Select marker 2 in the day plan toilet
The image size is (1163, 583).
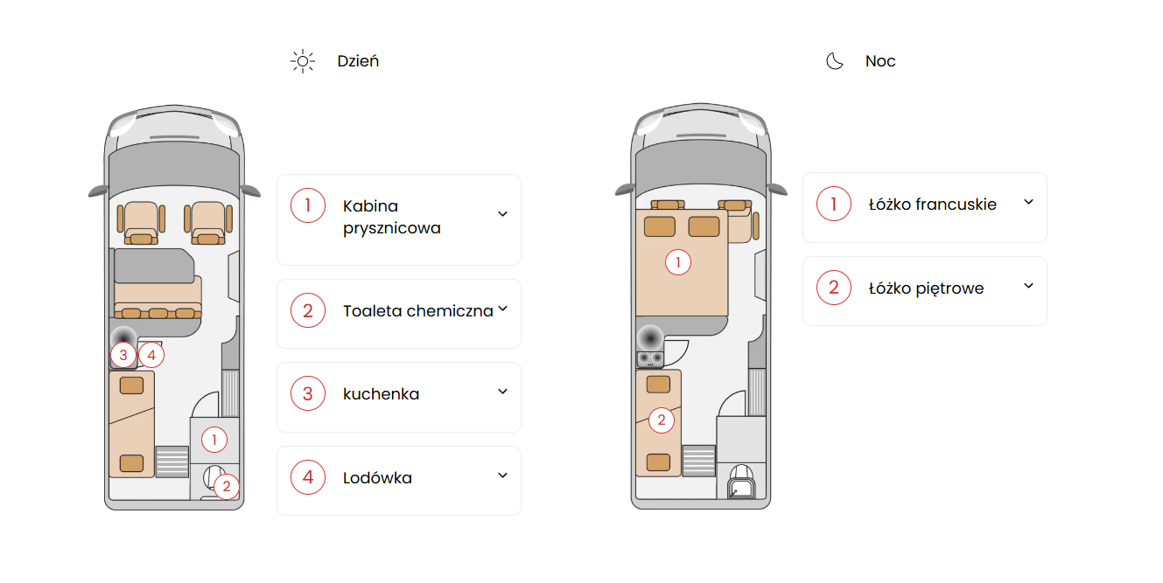(x=227, y=486)
